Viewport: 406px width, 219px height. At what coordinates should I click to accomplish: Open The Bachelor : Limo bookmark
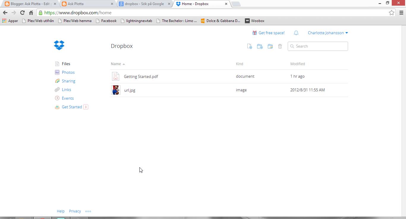pos(177,21)
